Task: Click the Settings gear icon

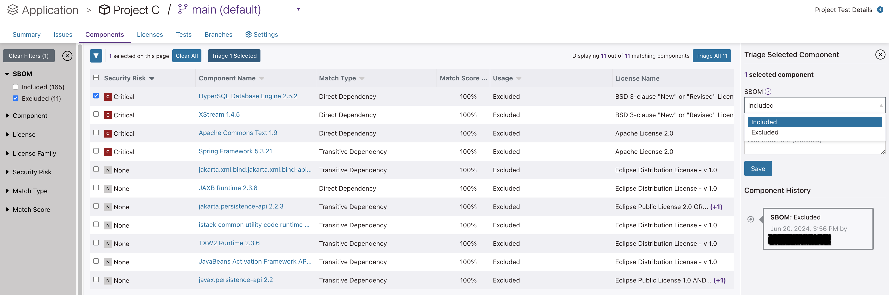Action: tap(248, 34)
